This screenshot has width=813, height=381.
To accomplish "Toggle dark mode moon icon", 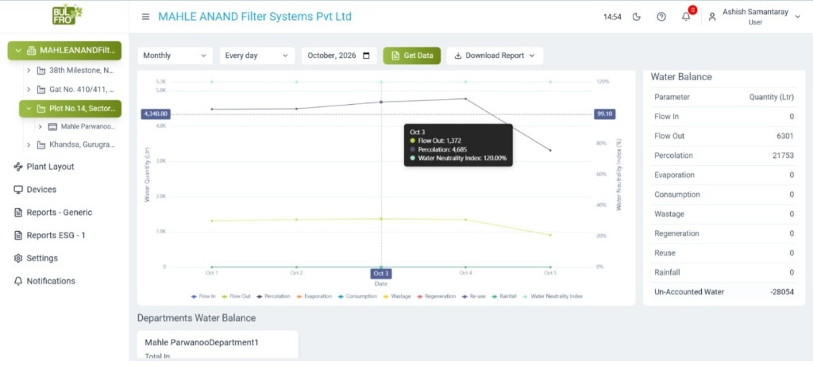I will [x=637, y=17].
